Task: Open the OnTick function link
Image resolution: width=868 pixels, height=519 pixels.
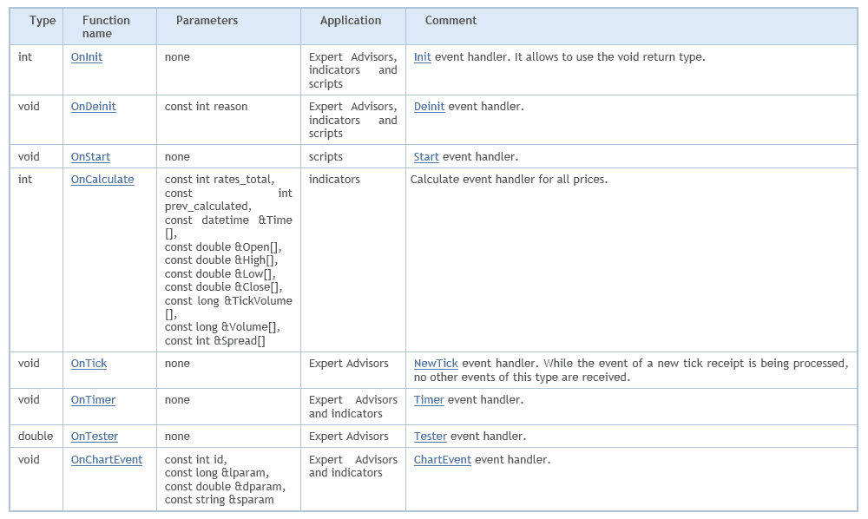Action: click(x=89, y=364)
